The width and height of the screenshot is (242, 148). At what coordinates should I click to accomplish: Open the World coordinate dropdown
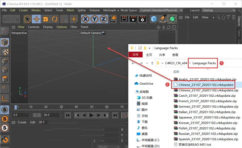pyautogui.click(x=108, y=146)
